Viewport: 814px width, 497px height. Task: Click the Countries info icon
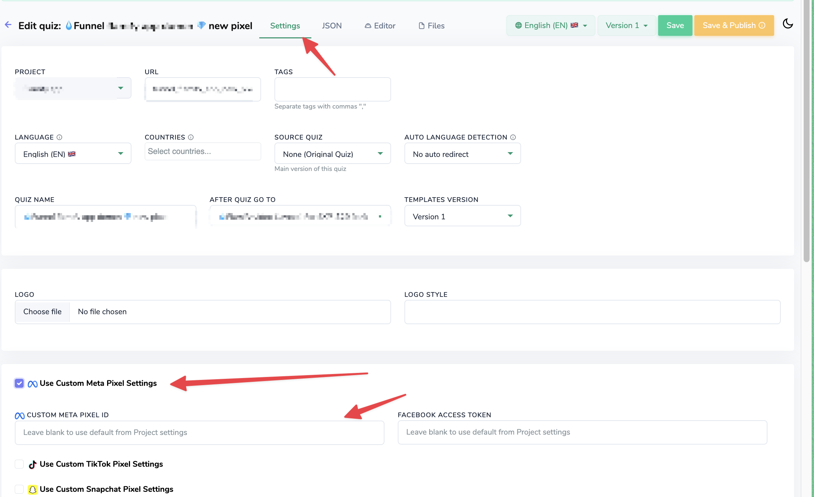click(191, 137)
